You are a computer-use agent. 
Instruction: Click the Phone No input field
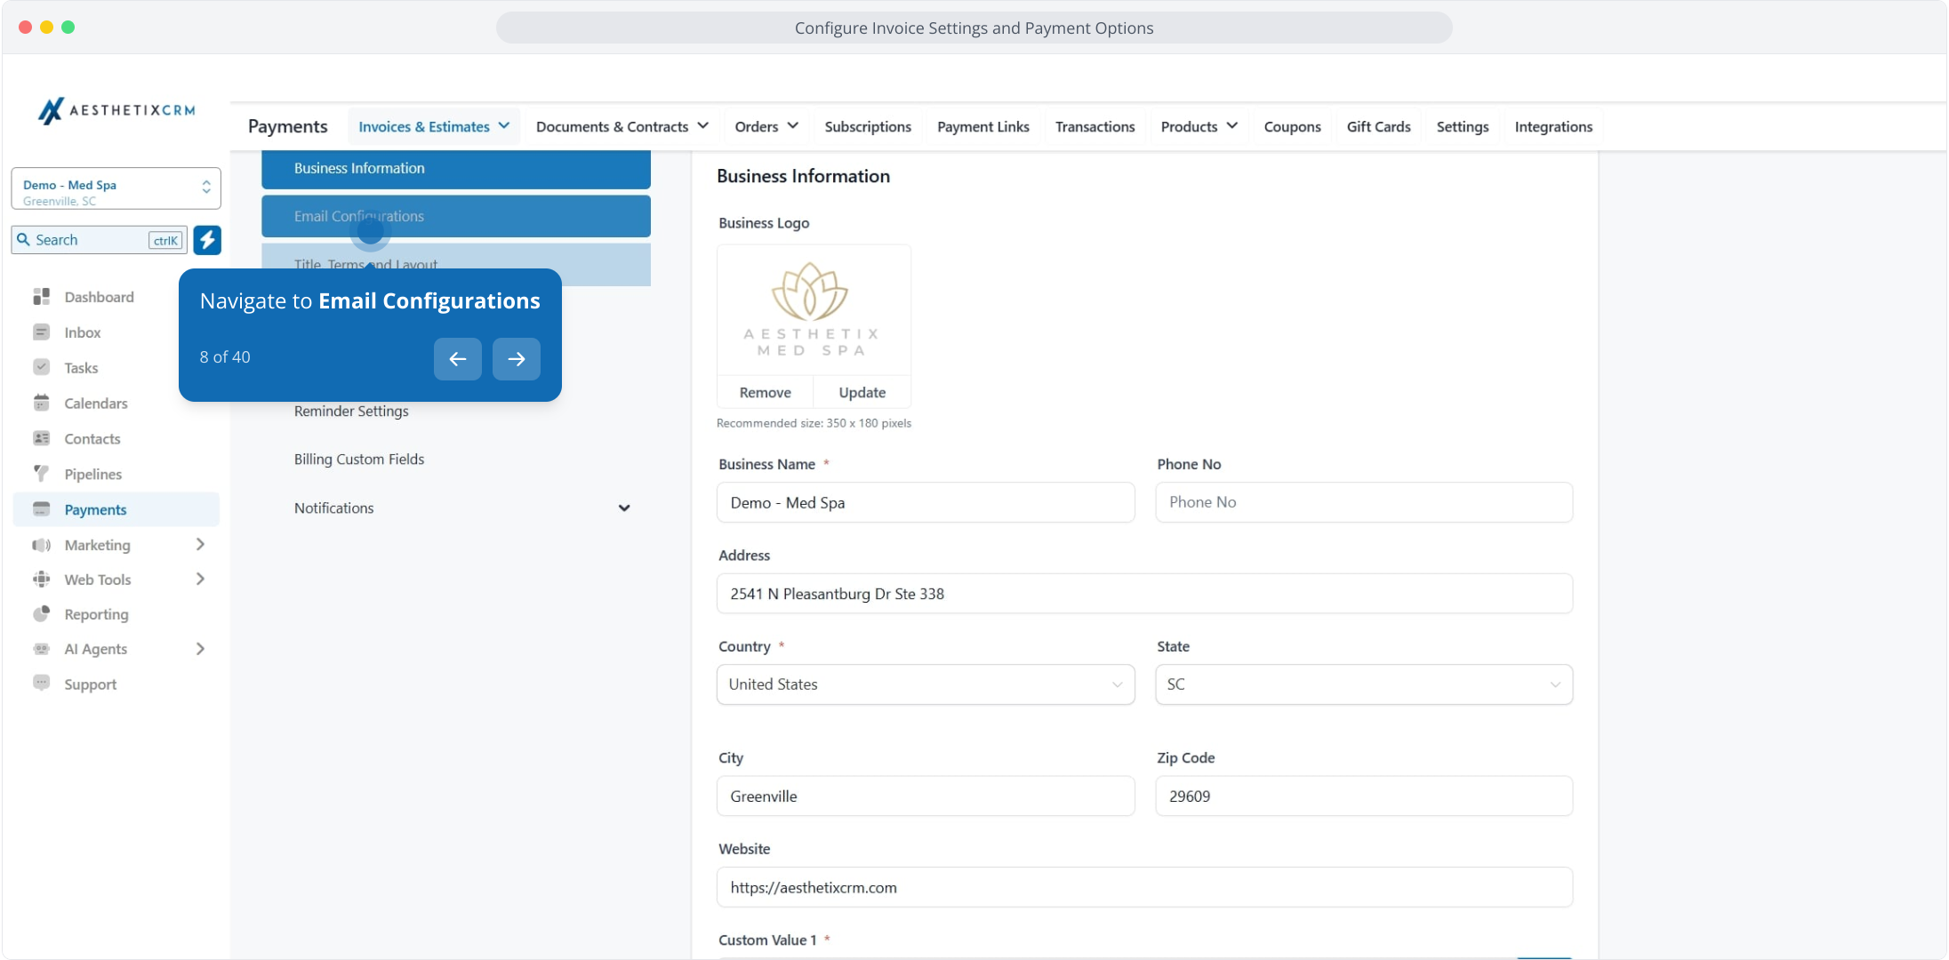1363,502
